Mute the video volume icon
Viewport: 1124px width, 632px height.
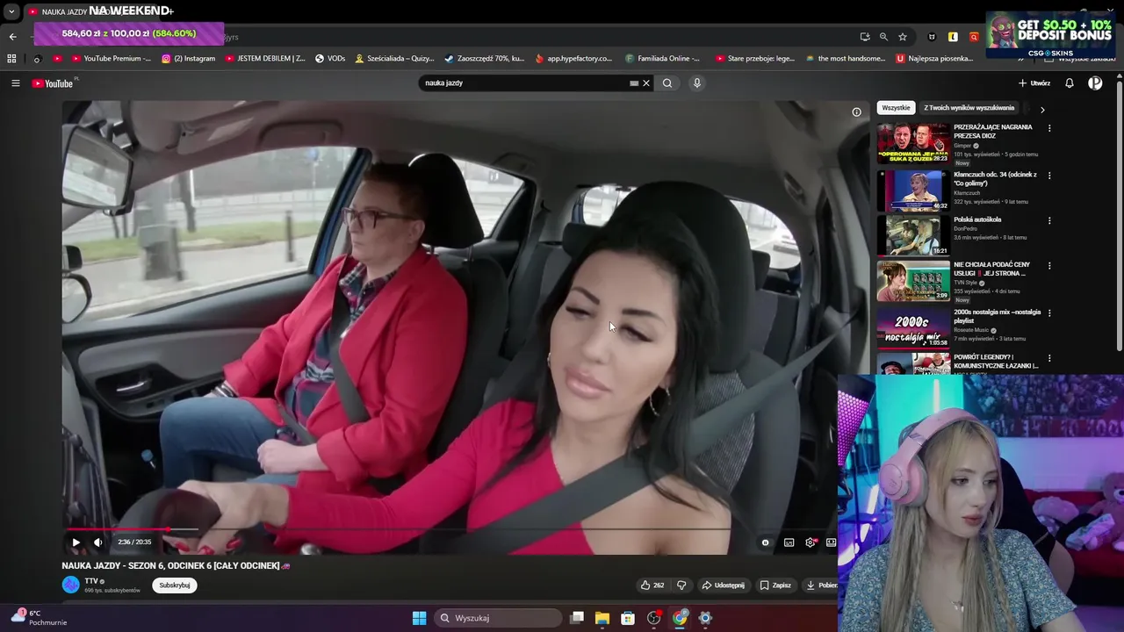pos(97,542)
